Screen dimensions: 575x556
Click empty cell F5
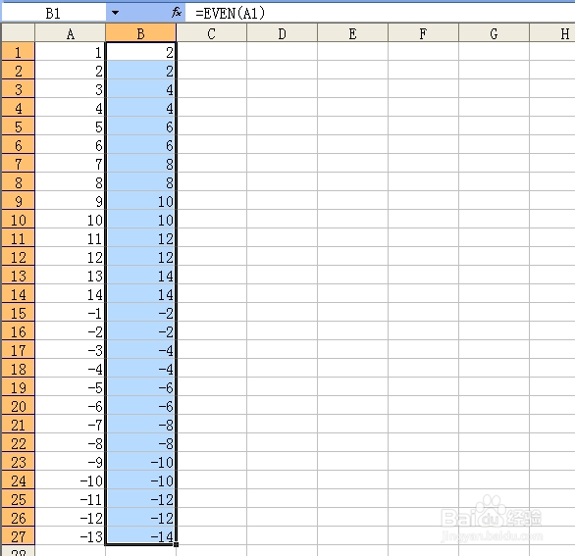(423, 126)
